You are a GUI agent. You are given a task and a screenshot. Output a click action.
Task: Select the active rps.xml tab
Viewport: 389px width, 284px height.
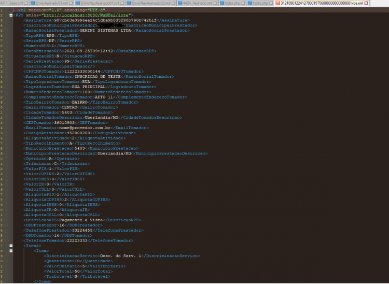coord(322,3)
